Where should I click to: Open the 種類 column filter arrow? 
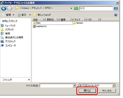pyautogui.click(x=72, y=20)
